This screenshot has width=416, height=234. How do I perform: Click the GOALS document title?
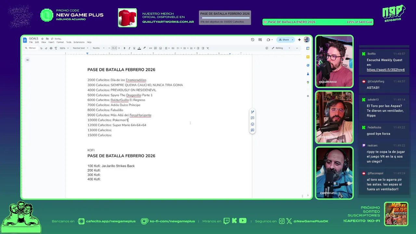tap(33, 39)
